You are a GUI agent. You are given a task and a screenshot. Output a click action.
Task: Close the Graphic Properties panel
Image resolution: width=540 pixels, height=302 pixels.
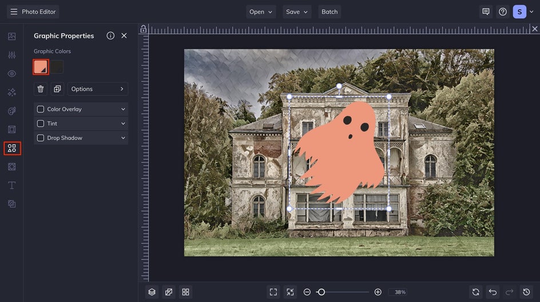point(124,36)
